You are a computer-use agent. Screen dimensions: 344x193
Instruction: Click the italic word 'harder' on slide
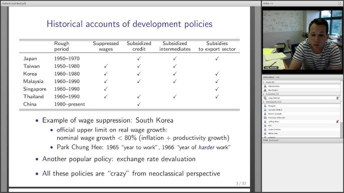click(x=206, y=147)
